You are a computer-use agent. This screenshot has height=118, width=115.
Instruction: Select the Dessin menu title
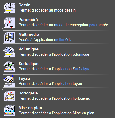pyautogui.click(x=24, y=5)
